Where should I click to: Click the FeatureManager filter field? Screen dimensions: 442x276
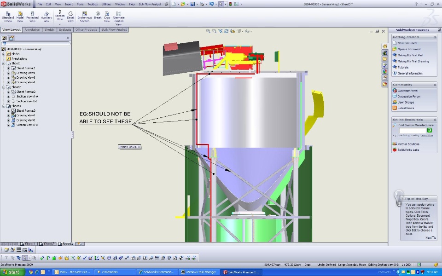[36, 44]
